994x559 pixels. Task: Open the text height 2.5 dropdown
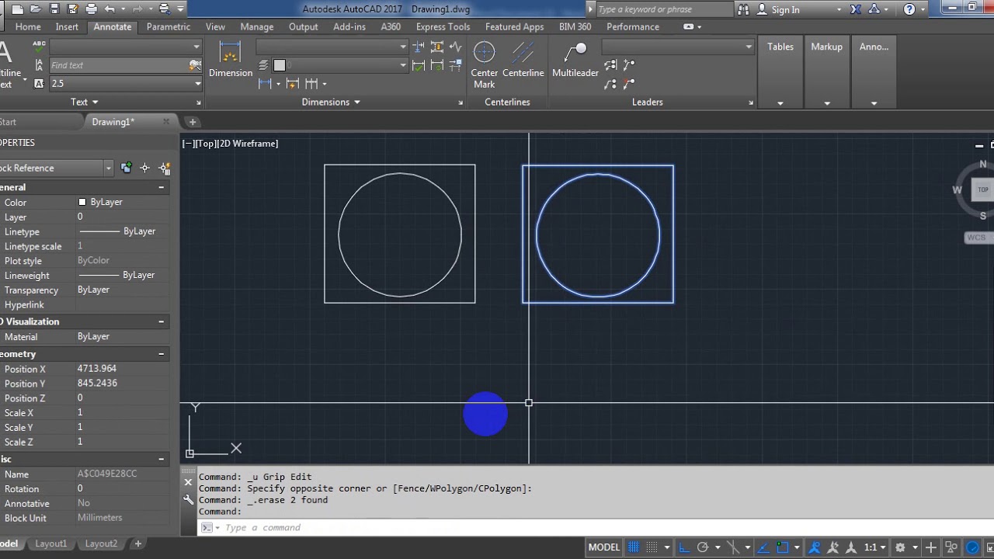pos(126,83)
